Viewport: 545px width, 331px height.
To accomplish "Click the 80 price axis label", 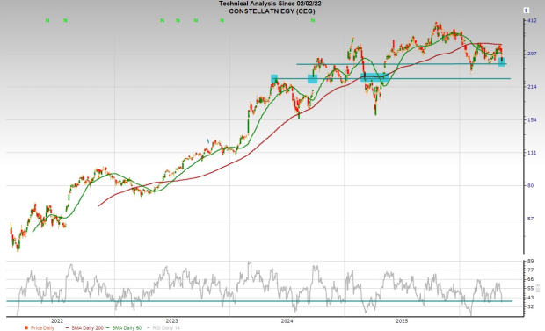I will pos(530,185).
